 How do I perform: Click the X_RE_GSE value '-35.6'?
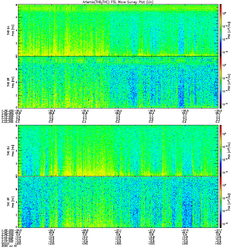click(x=218, y=111)
